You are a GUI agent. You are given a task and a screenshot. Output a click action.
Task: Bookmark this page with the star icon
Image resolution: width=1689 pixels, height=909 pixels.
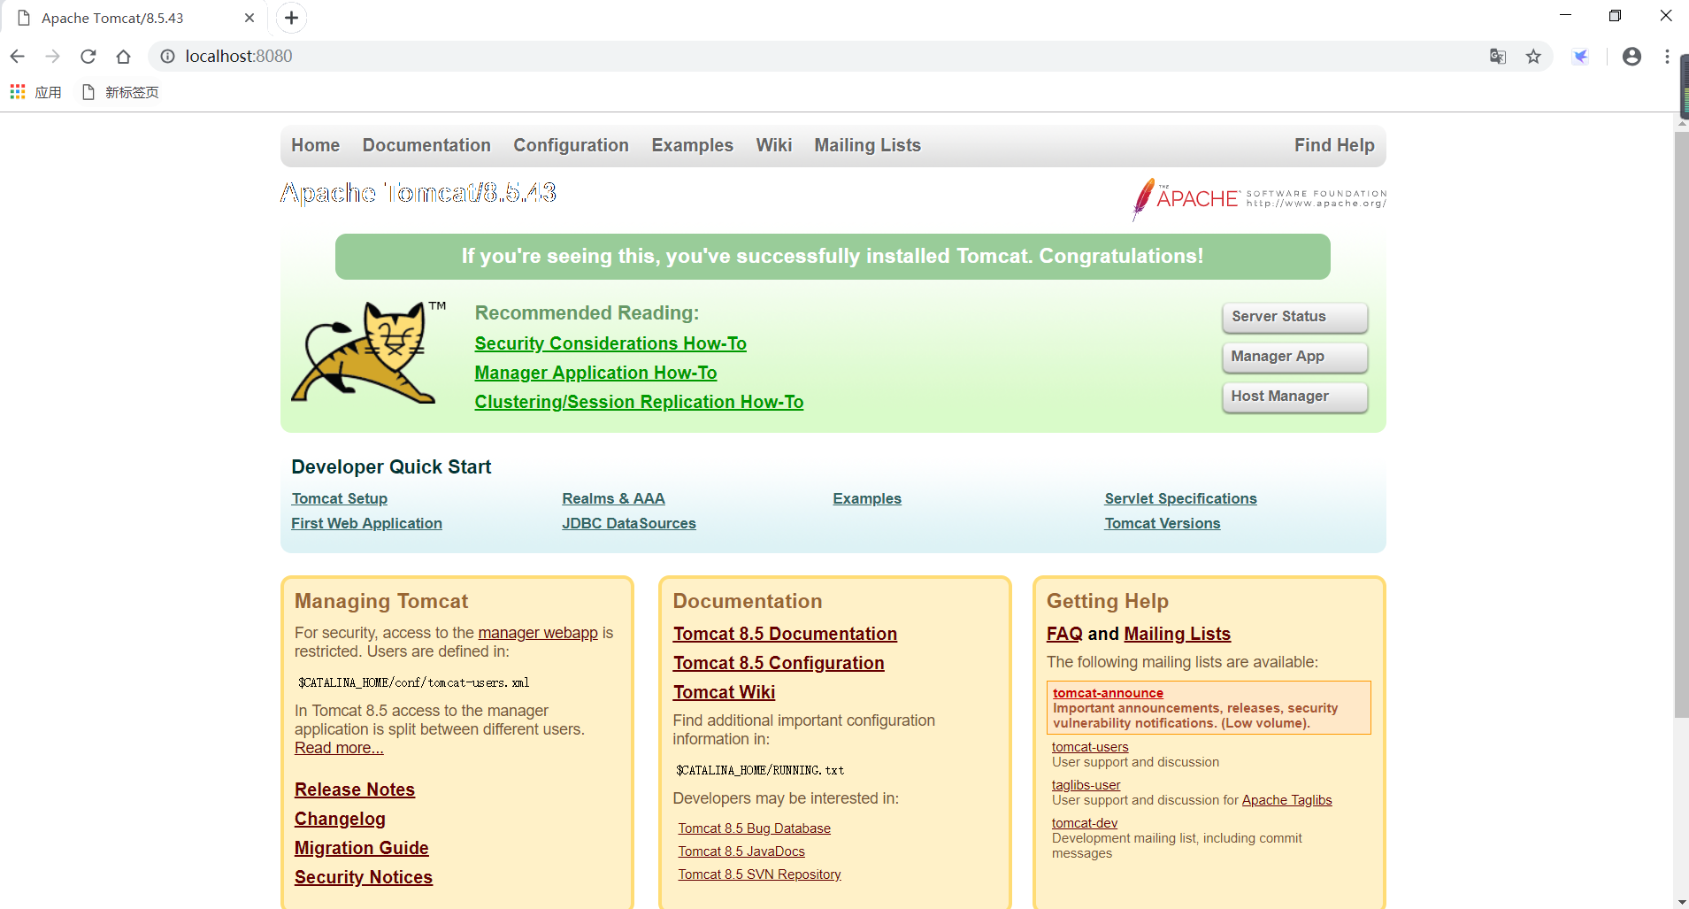click(1533, 57)
